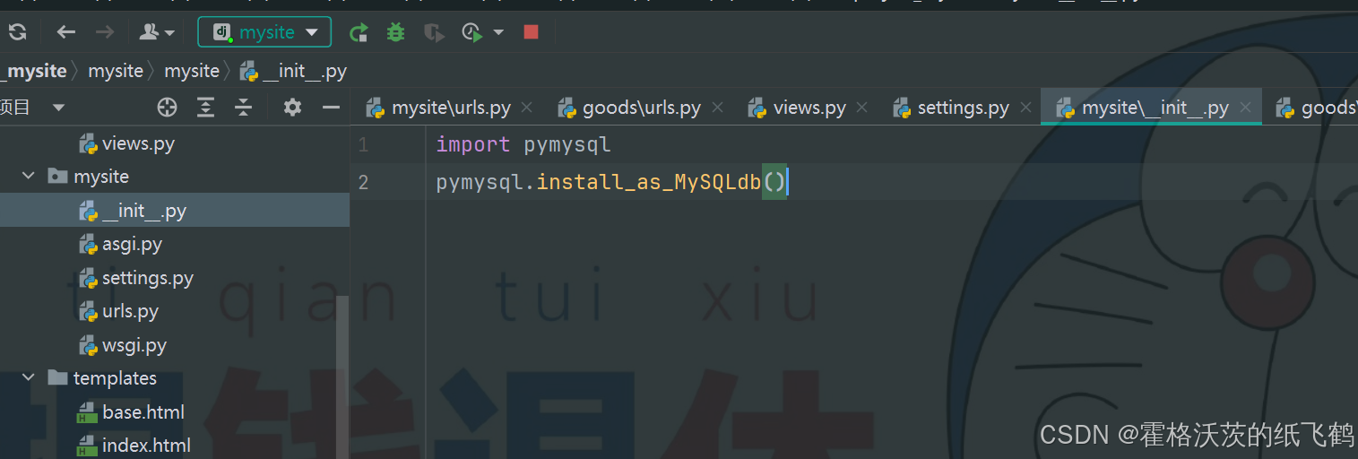Close the settings.py tab

1025,108
